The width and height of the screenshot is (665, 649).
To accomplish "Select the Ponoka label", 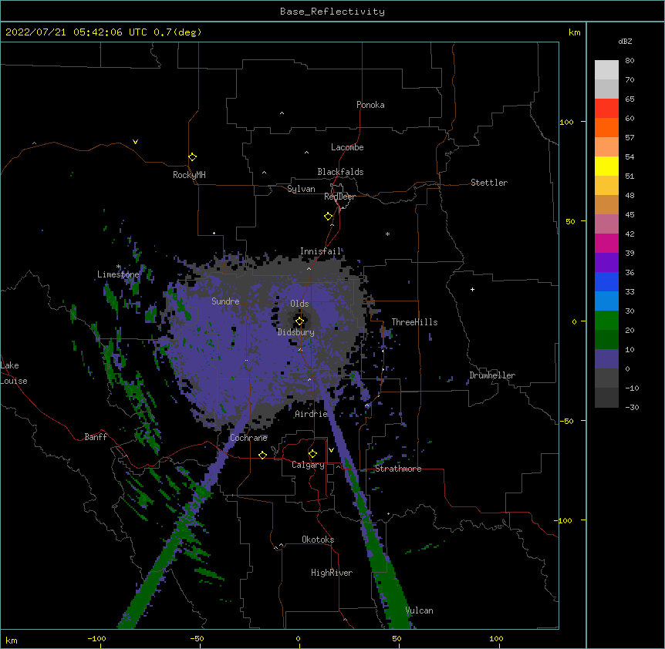I will (370, 105).
